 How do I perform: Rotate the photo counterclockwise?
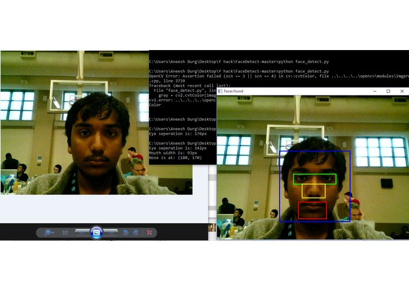(x=125, y=233)
